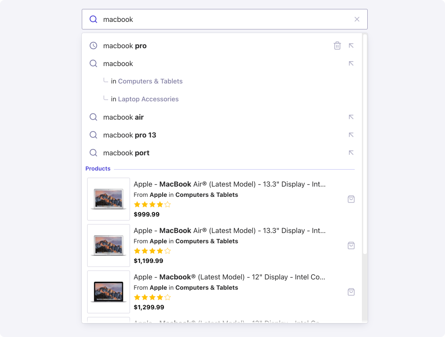This screenshot has width=445, height=337.
Task: Open the $1,299.99 Macbook 12" product title
Action: [x=229, y=277]
